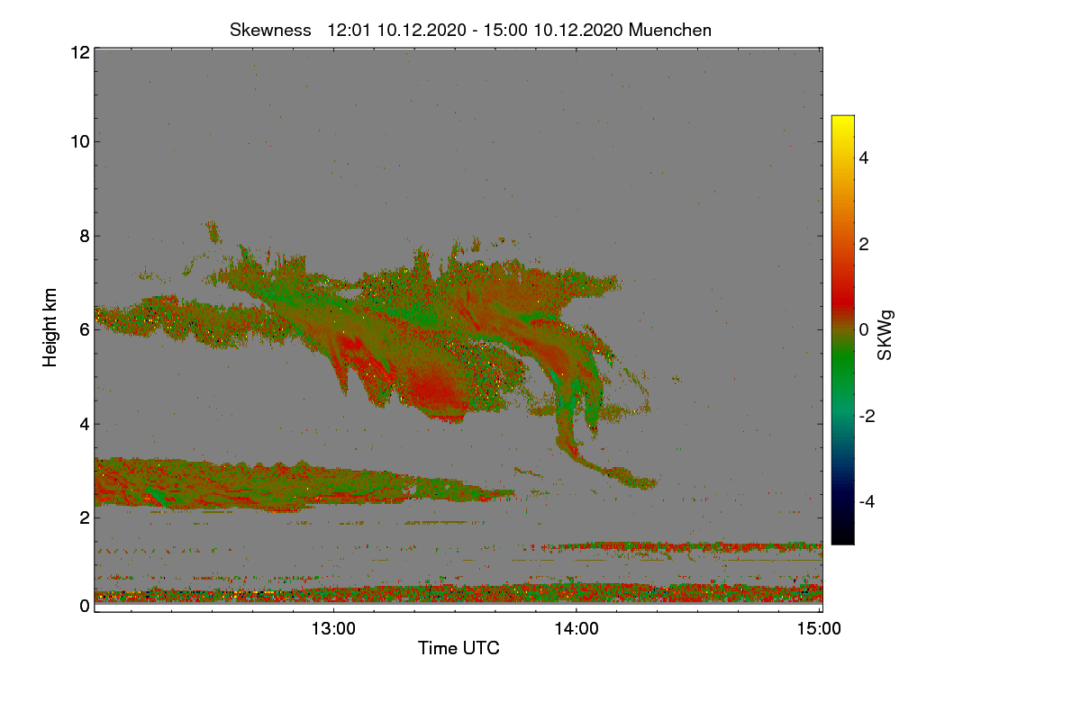Viewport: 1081px width, 720px height.
Task: Click the height tick label 6
Action: 84,329
